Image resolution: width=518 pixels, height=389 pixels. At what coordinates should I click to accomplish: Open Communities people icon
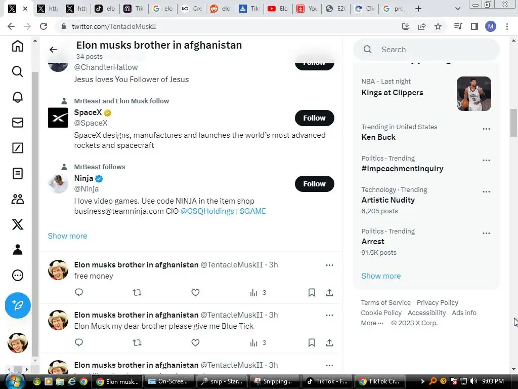pos(18,199)
